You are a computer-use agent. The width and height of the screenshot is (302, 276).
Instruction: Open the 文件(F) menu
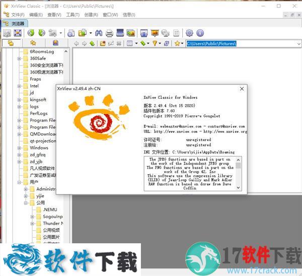tap(18, 15)
